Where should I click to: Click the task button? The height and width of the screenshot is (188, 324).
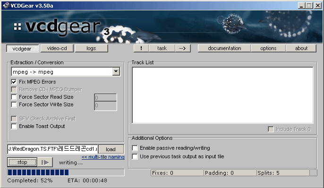pos(162,48)
